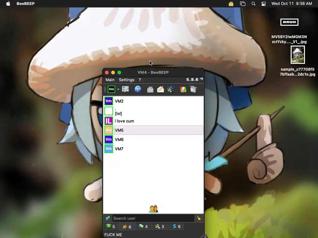Screen dimensions: 318x238
Task: Select the mushroom character image thumbnail on desktop
Action: pyautogui.click(x=298, y=55)
